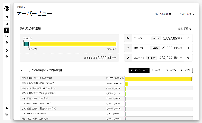Open the arrow for スコープ1 card

pos(188,38)
